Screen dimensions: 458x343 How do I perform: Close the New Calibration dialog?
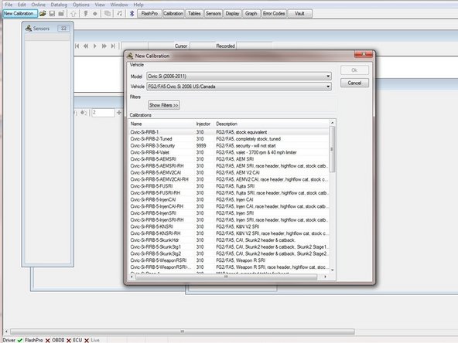click(x=364, y=54)
